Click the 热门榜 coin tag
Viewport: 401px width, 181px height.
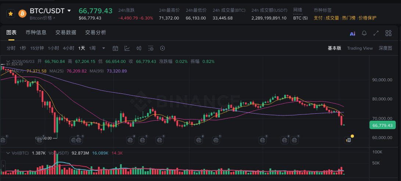coord(349,18)
